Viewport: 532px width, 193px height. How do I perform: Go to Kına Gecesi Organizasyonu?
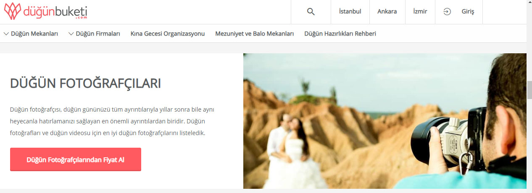point(167,34)
